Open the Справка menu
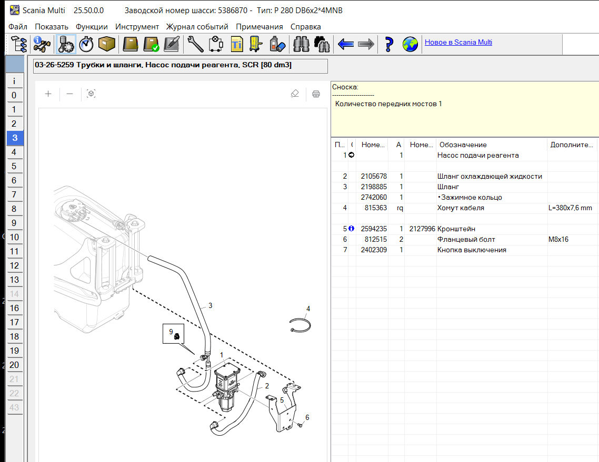This screenshot has height=462, width=599. coord(306,27)
